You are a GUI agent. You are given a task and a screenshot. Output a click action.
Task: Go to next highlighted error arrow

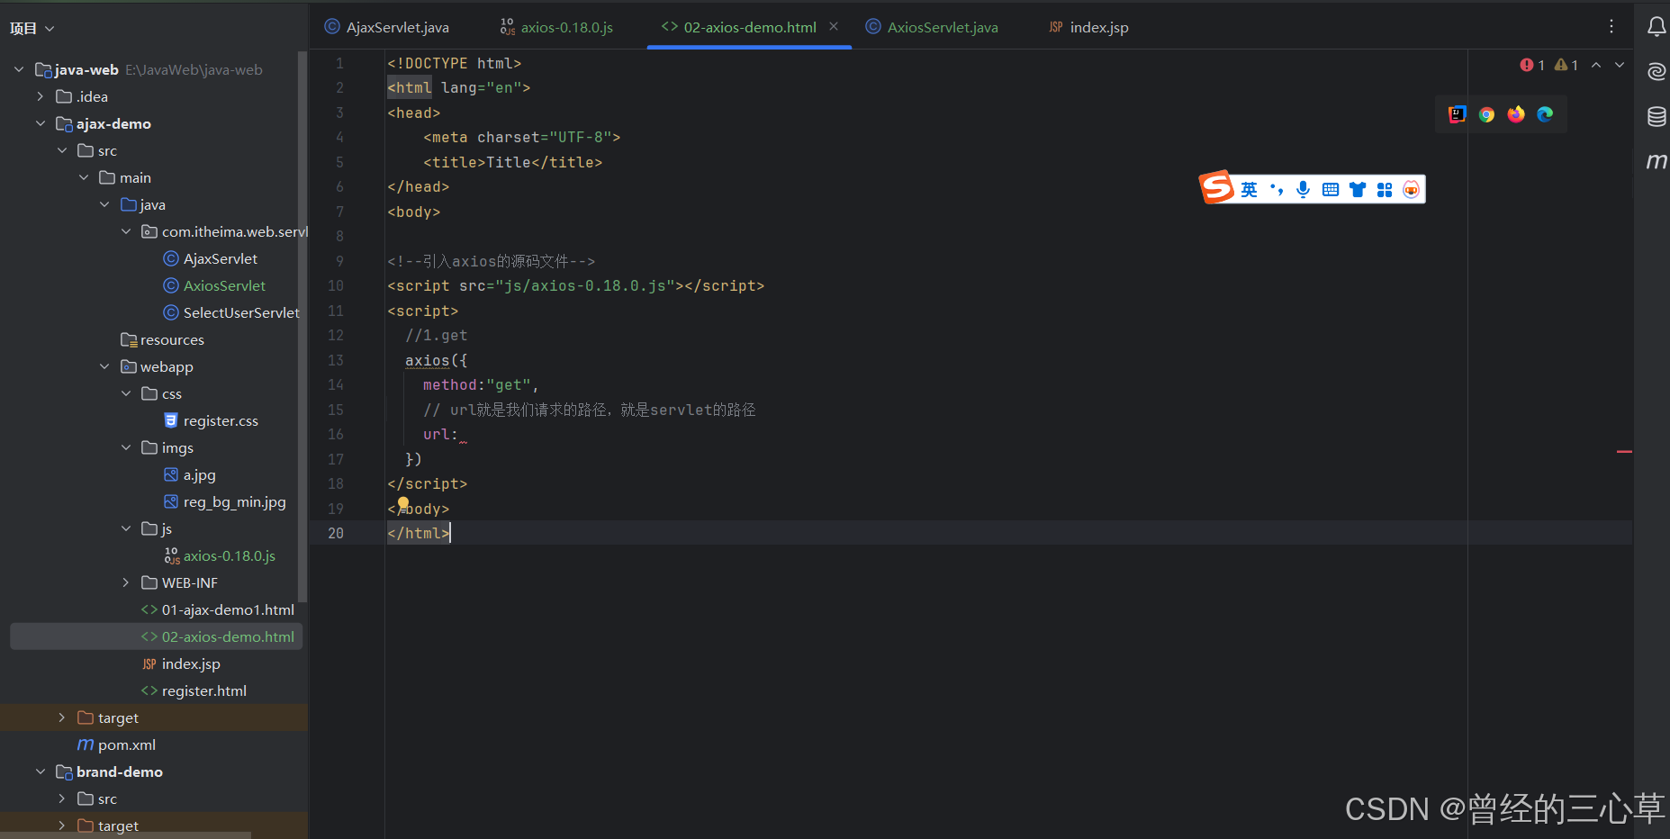pos(1620,65)
